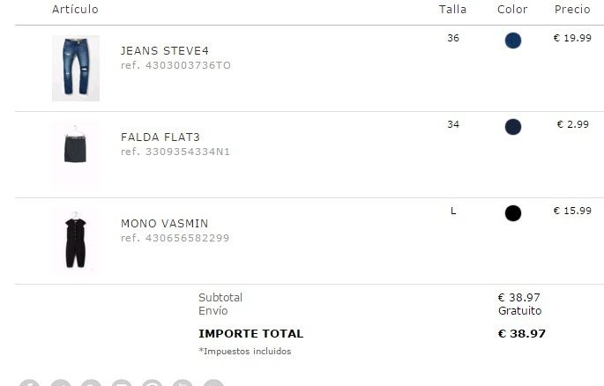Click the Impuestos incluidos note
Screen dimensions: 604x386
tap(244, 352)
